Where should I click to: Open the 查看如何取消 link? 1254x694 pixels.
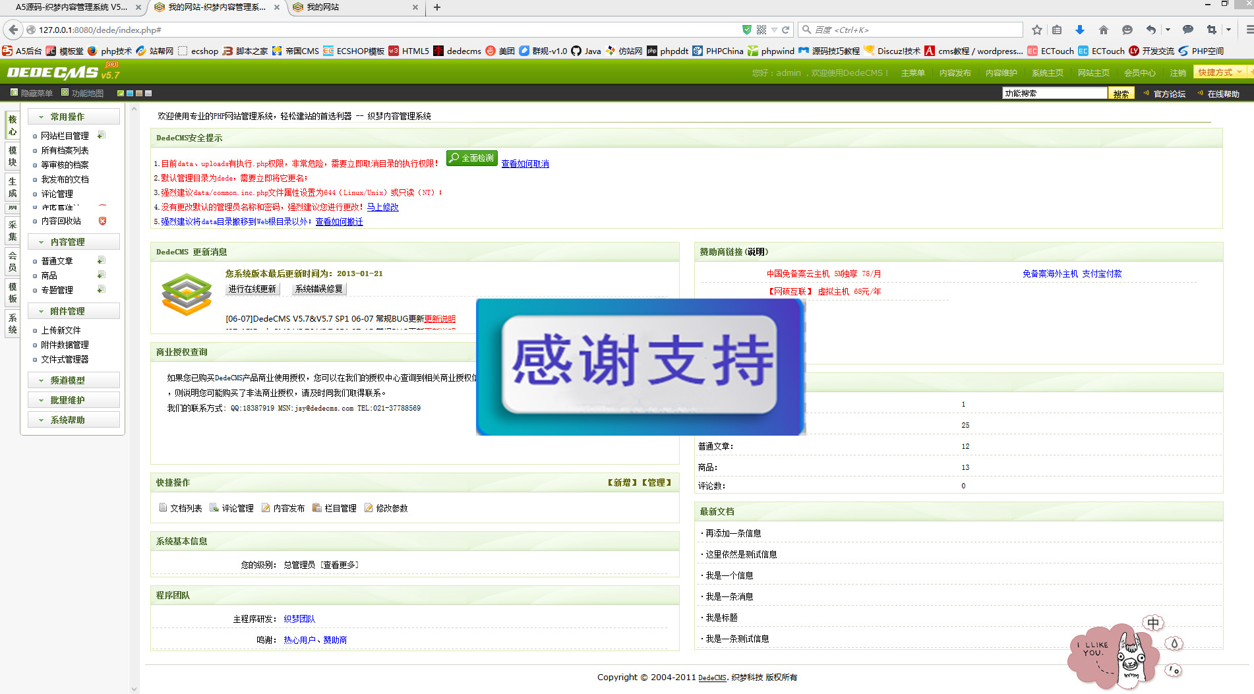click(525, 163)
